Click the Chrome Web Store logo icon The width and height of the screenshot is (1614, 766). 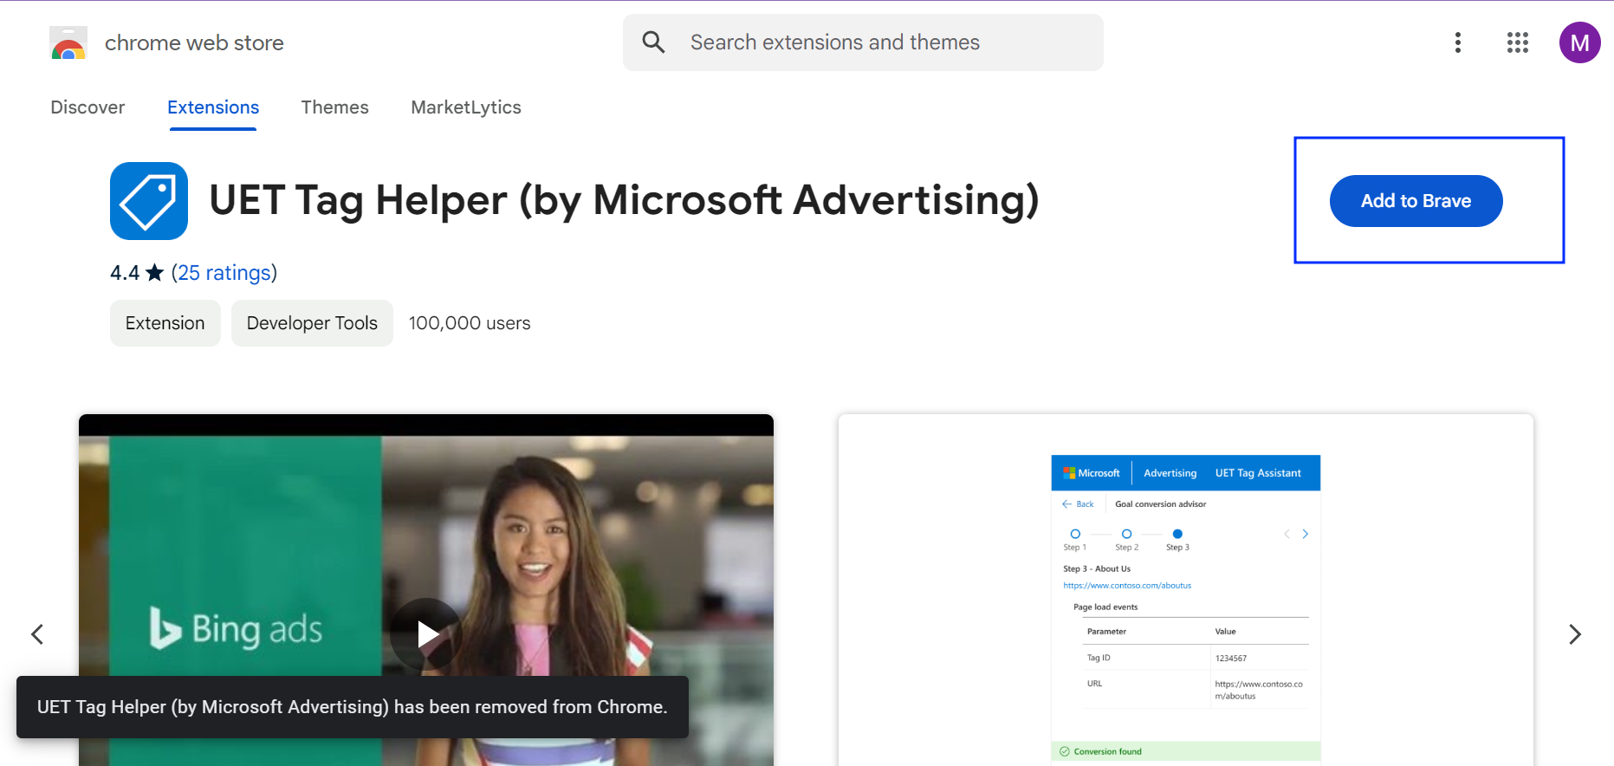point(68,42)
